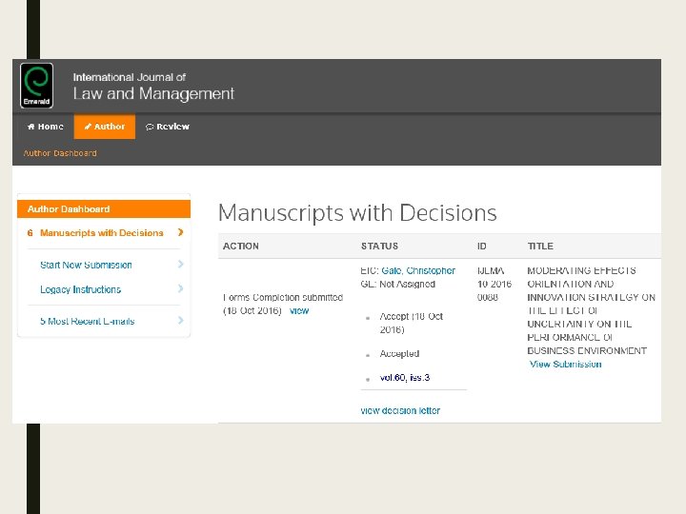Screen dimensions: 686x514
Task: Switch to the Review tab
Action: click(167, 127)
